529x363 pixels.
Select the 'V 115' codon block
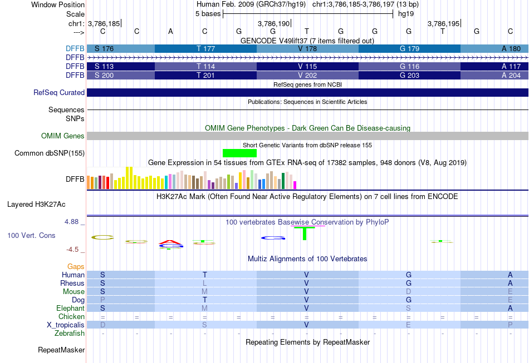point(308,66)
